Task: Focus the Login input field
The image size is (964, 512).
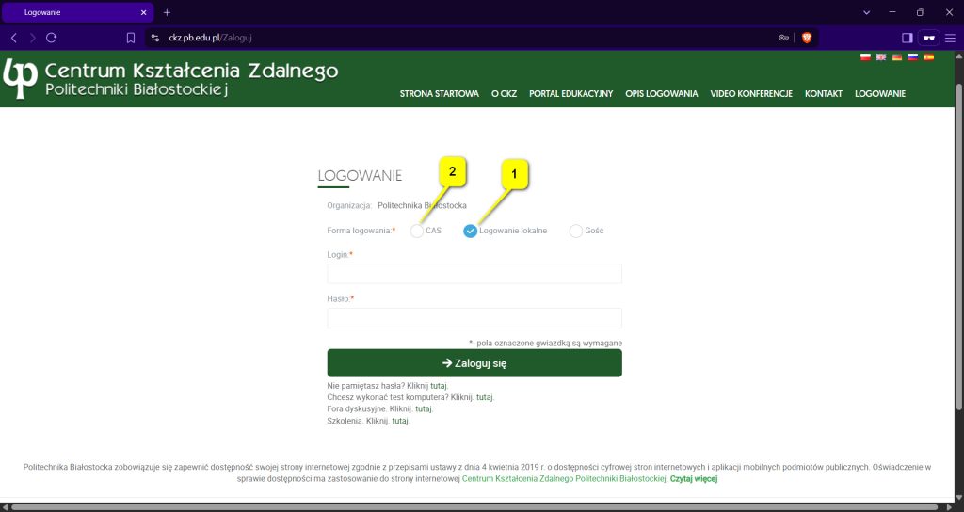Action: (474, 274)
